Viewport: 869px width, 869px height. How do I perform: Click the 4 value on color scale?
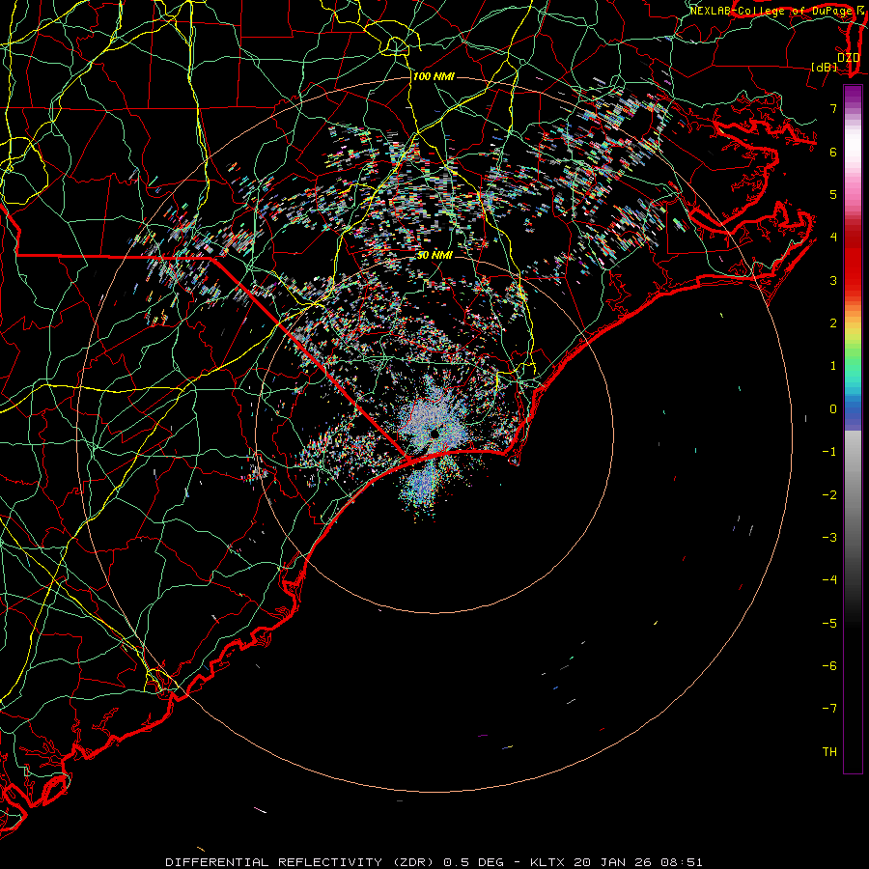click(833, 237)
